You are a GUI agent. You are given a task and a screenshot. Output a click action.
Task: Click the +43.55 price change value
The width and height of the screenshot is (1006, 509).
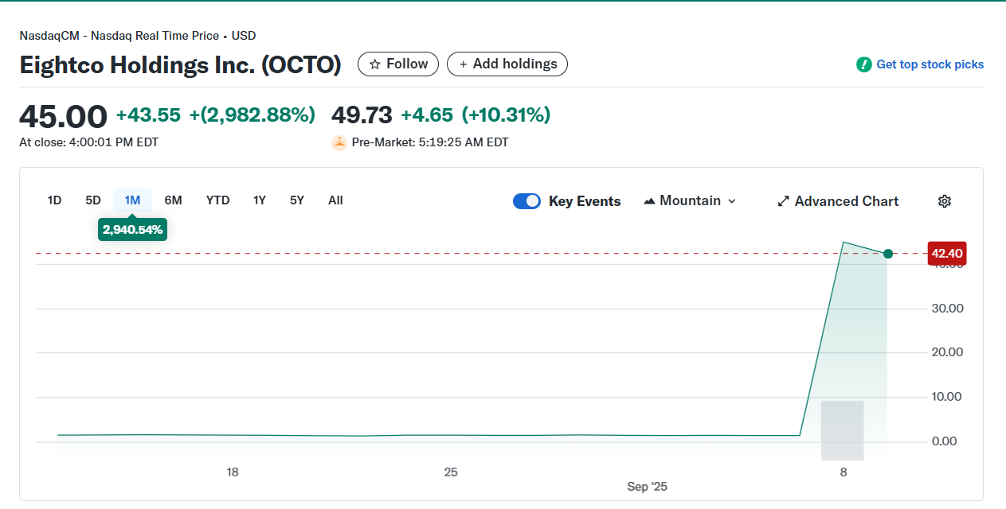point(148,115)
